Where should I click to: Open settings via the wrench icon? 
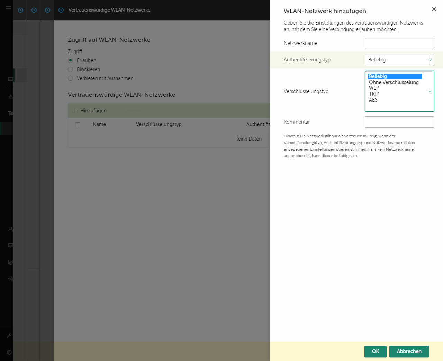(x=9, y=335)
